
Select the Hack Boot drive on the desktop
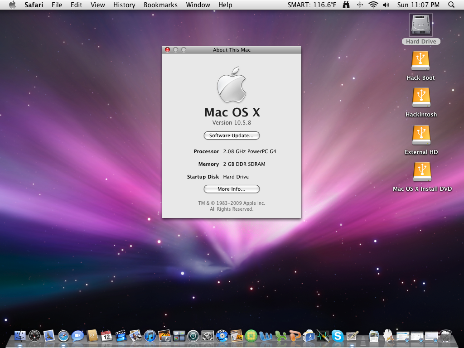click(420, 61)
